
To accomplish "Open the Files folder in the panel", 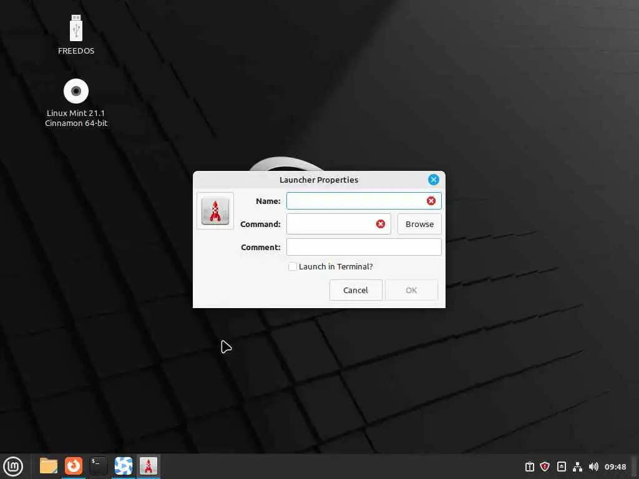I will click(49, 466).
